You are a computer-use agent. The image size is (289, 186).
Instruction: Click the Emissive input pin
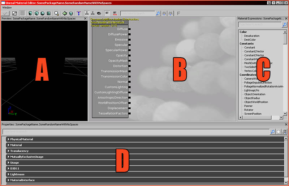(x=130, y=39)
